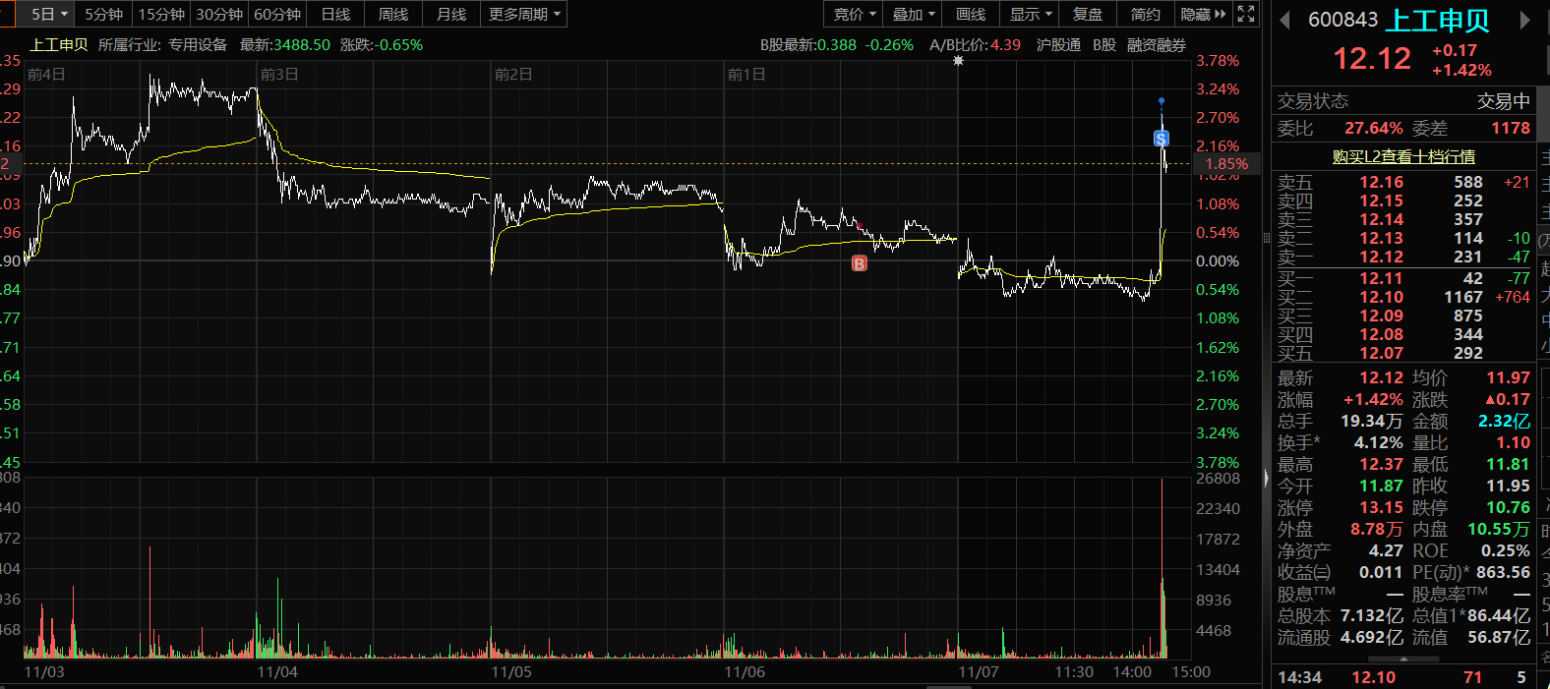Viewport: 1550px width, 689px height.
Task: Select sell row priced 12.14
Action: (1403, 219)
